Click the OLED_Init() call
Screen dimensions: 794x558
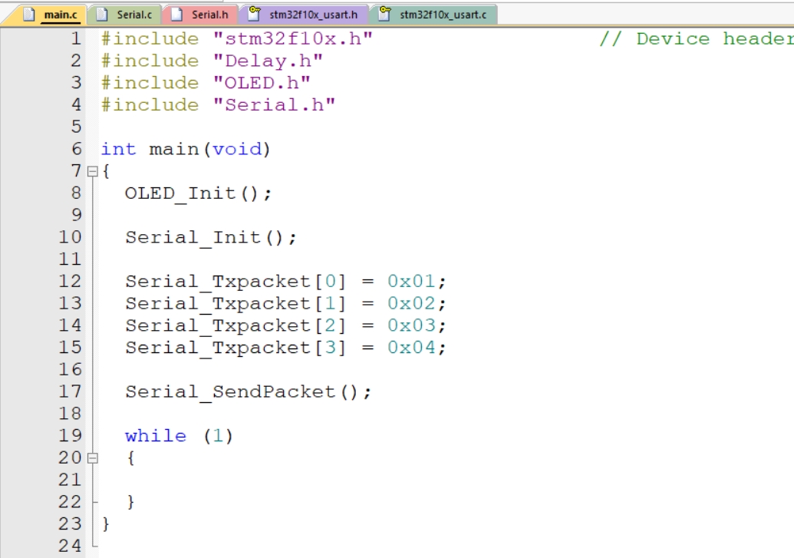point(199,193)
